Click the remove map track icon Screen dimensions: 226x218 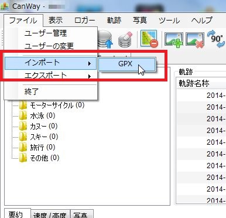pos(149,39)
